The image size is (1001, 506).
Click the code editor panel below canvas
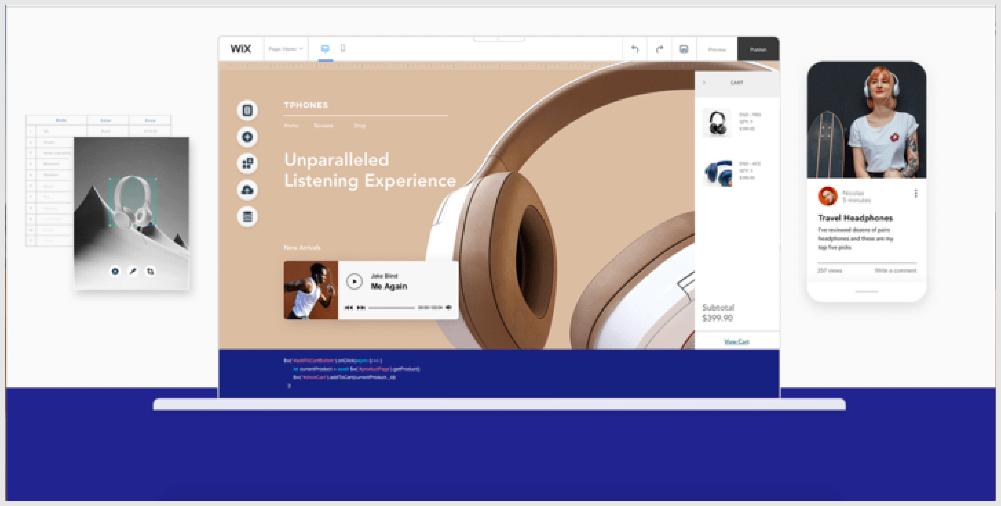click(x=499, y=374)
